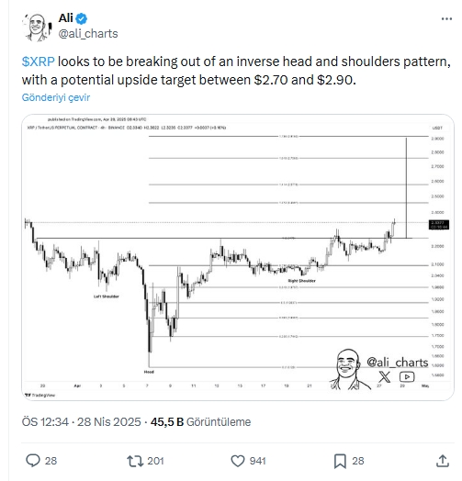
Task: Like the post with heart icon
Action: pyautogui.click(x=238, y=461)
